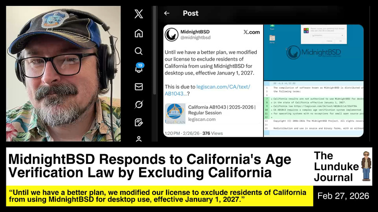Screen dimensions: 378x212
Task: Click the note-and-pencil icon in the sidebar
Action: (139, 122)
